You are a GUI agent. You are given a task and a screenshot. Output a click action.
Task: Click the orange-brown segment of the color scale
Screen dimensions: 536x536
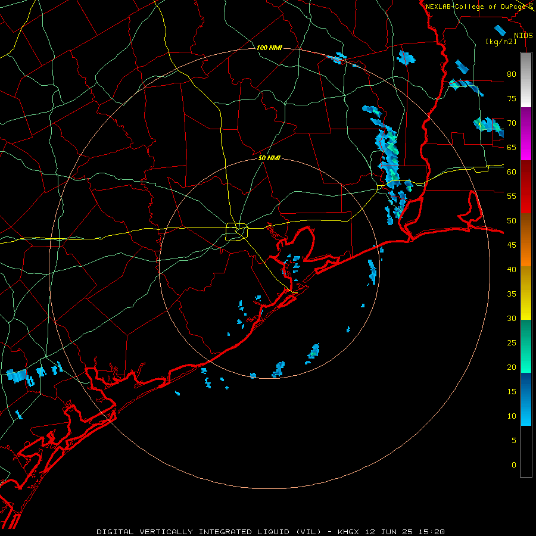tap(526, 240)
